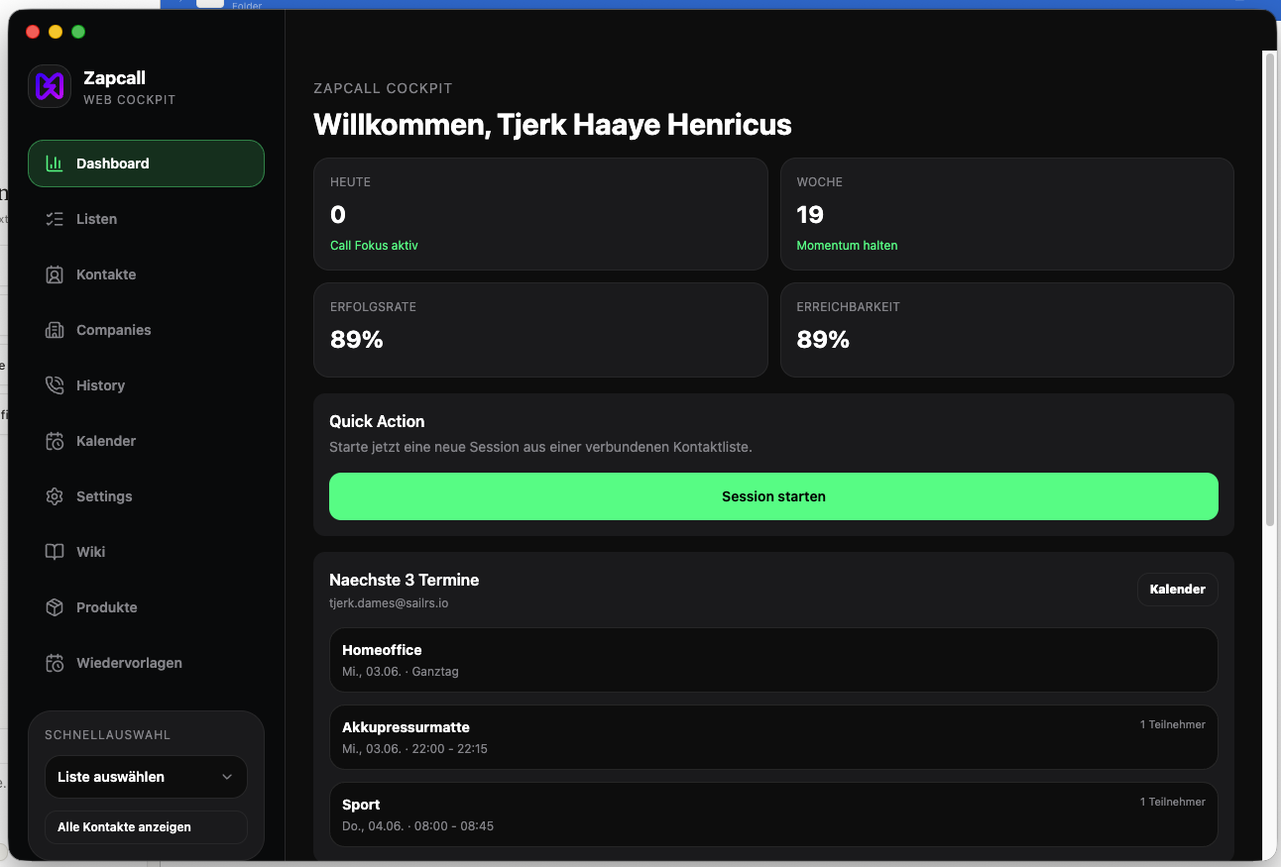This screenshot has height=867, width=1281.
Task: Click the Mi., 03.06. · Ganztag text
Action: (x=401, y=671)
